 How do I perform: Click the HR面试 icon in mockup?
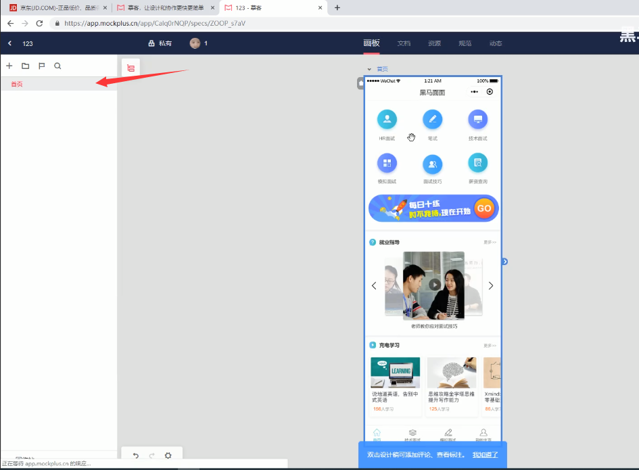coord(387,119)
